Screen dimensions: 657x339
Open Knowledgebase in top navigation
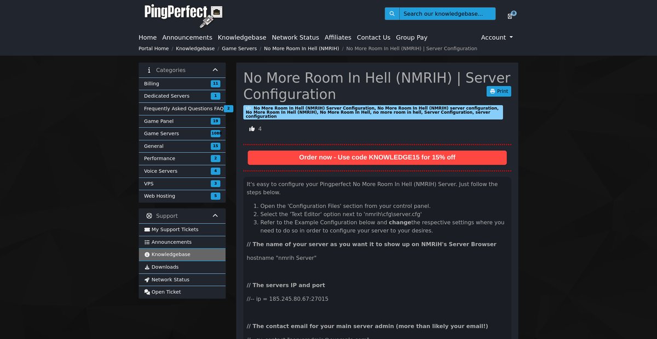[x=242, y=38]
